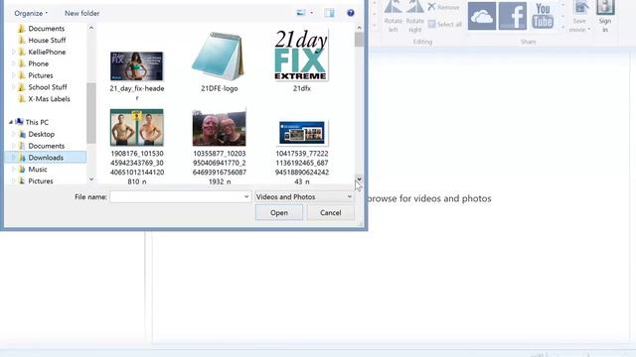Click the New folder button
Image resolution: width=636 pixels, height=357 pixels.
click(81, 13)
